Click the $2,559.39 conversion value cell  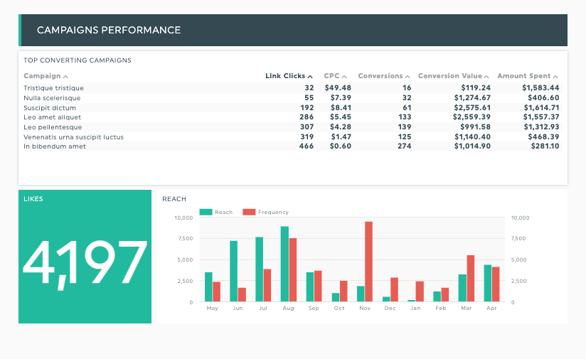(472, 117)
